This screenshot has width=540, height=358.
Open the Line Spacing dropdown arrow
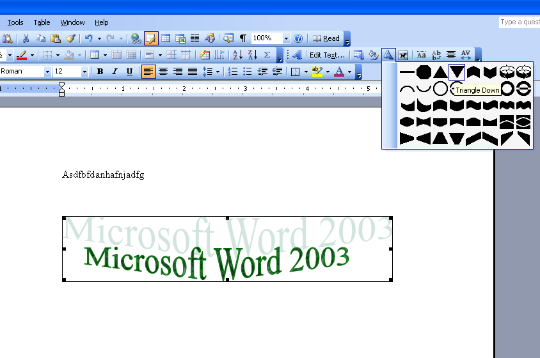tap(218, 72)
